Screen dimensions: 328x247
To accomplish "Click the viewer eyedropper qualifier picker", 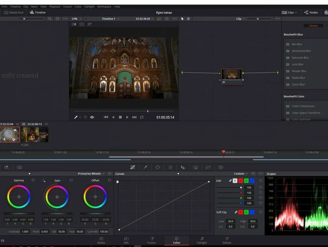I will click(76, 117).
